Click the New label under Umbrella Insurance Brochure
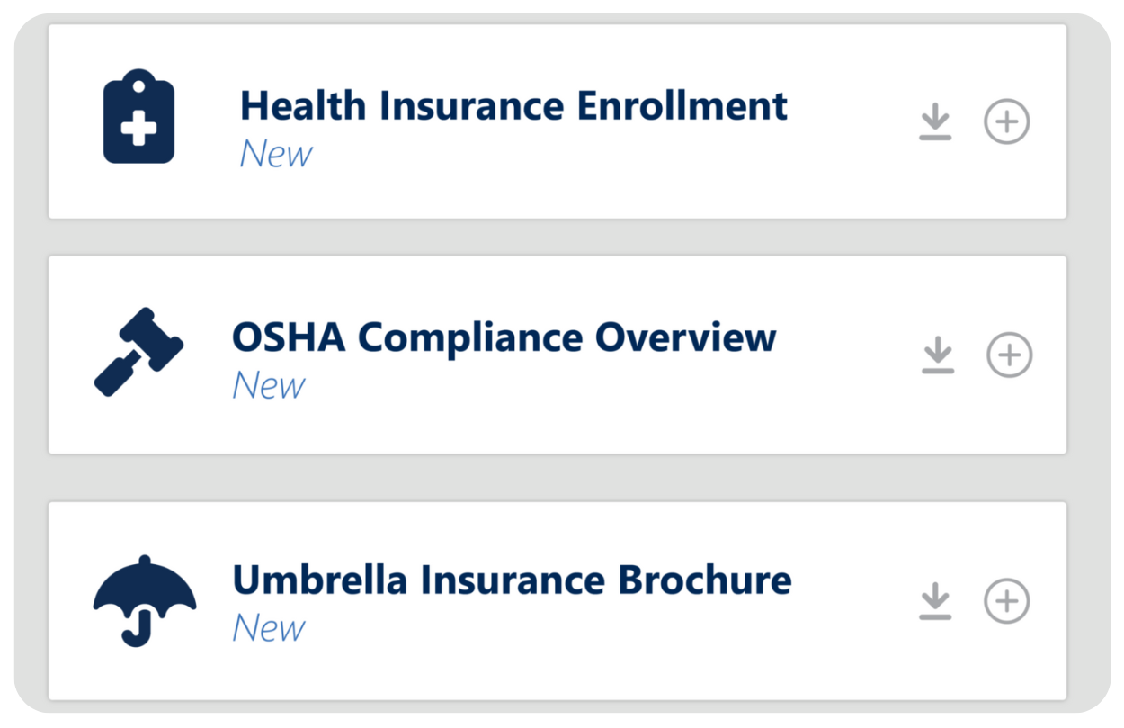 point(269,628)
